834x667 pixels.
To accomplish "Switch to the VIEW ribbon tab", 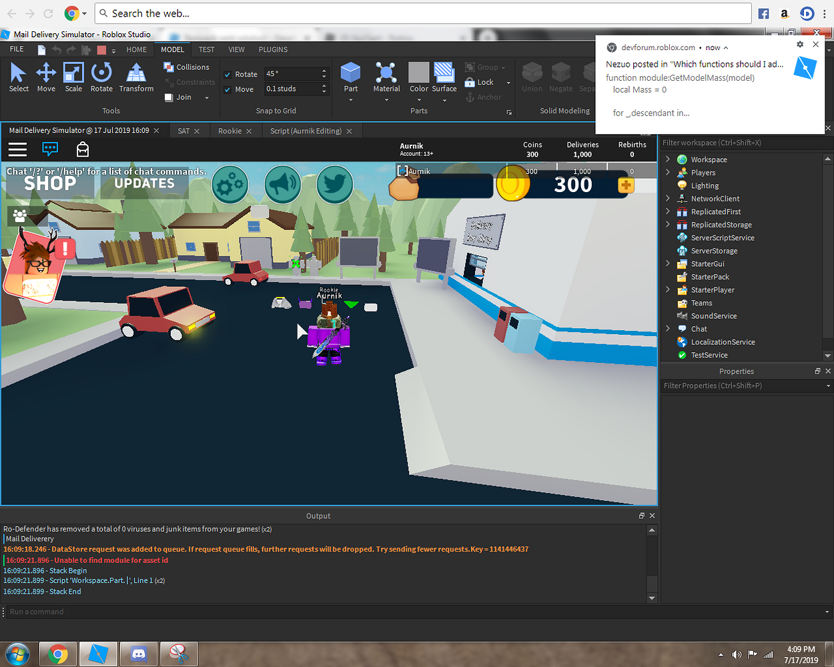I will (236, 49).
